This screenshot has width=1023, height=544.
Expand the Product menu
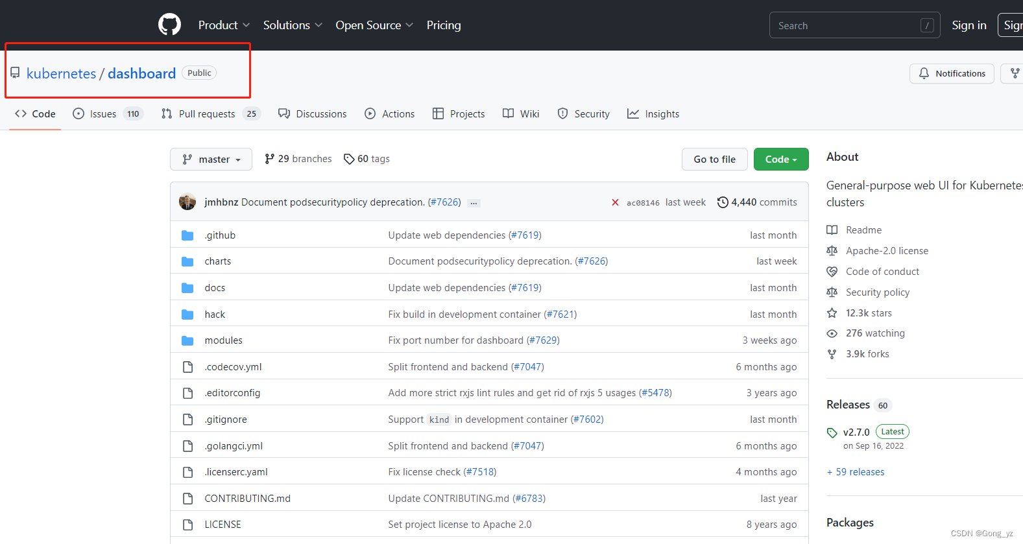click(x=224, y=25)
